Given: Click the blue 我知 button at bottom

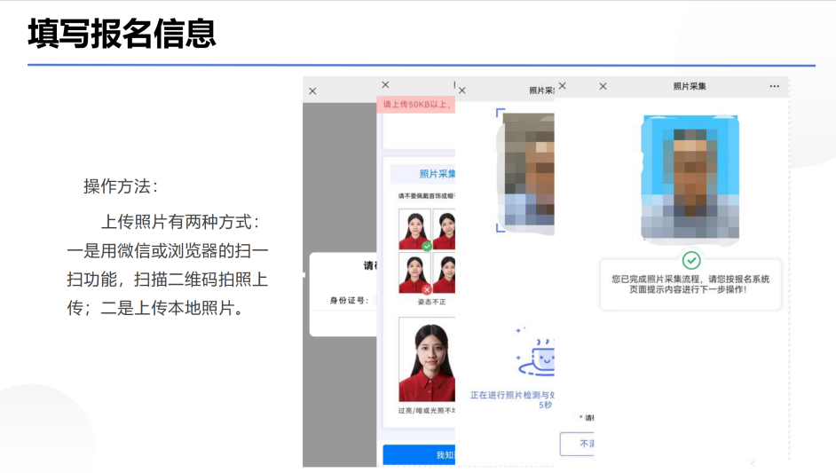Looking at the screenshot, I should pyautogui.click(x=419, y=455).
